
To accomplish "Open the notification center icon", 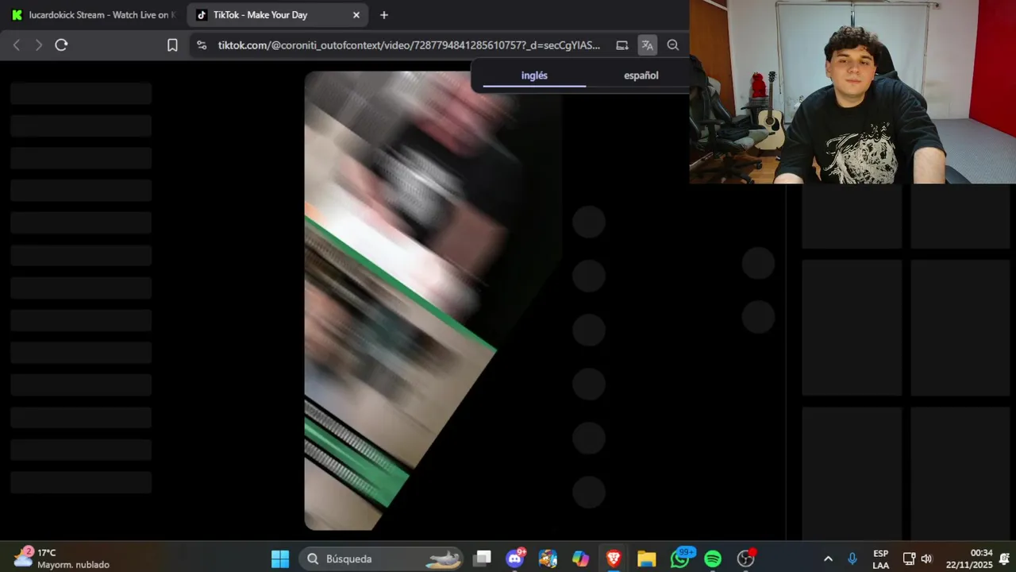I will [1005, 558].
